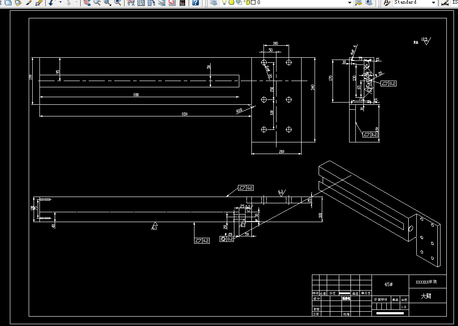Select the isometric arm view drawing
The image size is (458, 326).
(x=380, y=213)
